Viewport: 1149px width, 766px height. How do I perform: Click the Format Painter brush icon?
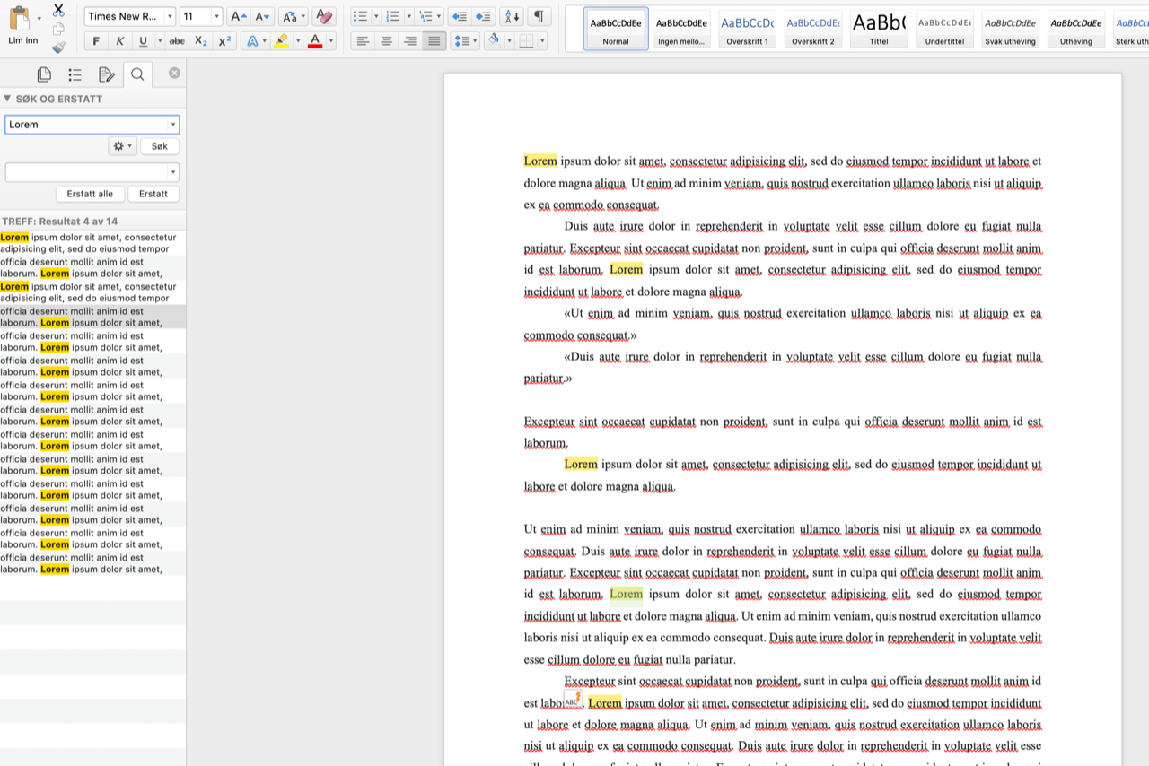click(58, 48)
